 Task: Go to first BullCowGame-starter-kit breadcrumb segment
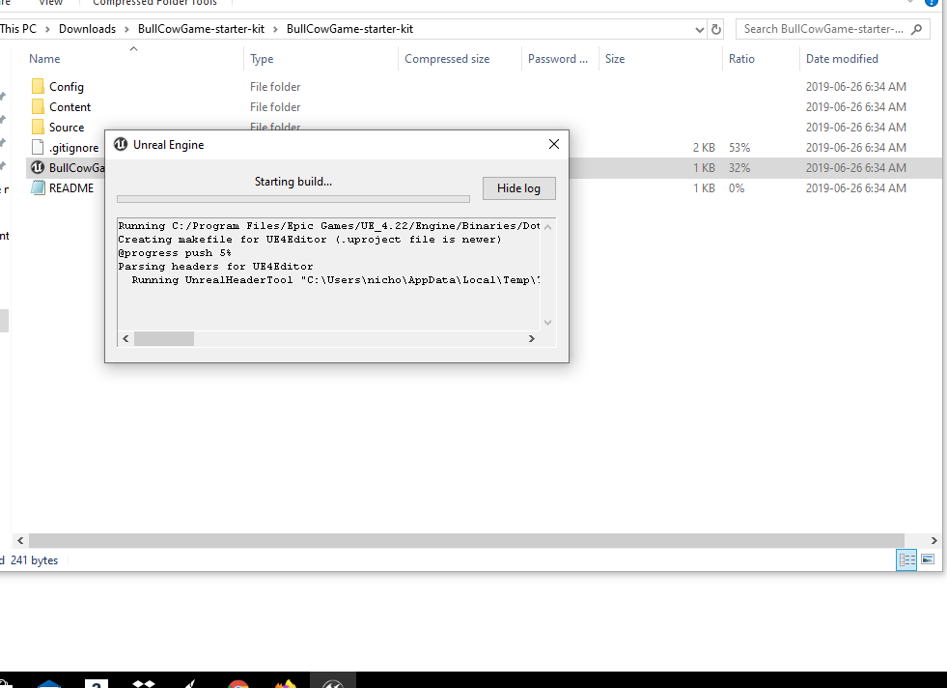click(x=201, y=29)
